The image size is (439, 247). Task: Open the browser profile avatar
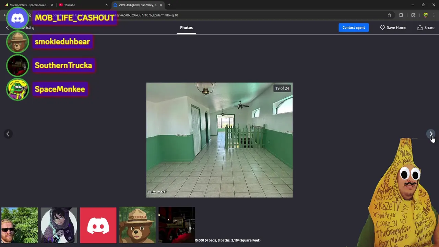pos(426,15)
